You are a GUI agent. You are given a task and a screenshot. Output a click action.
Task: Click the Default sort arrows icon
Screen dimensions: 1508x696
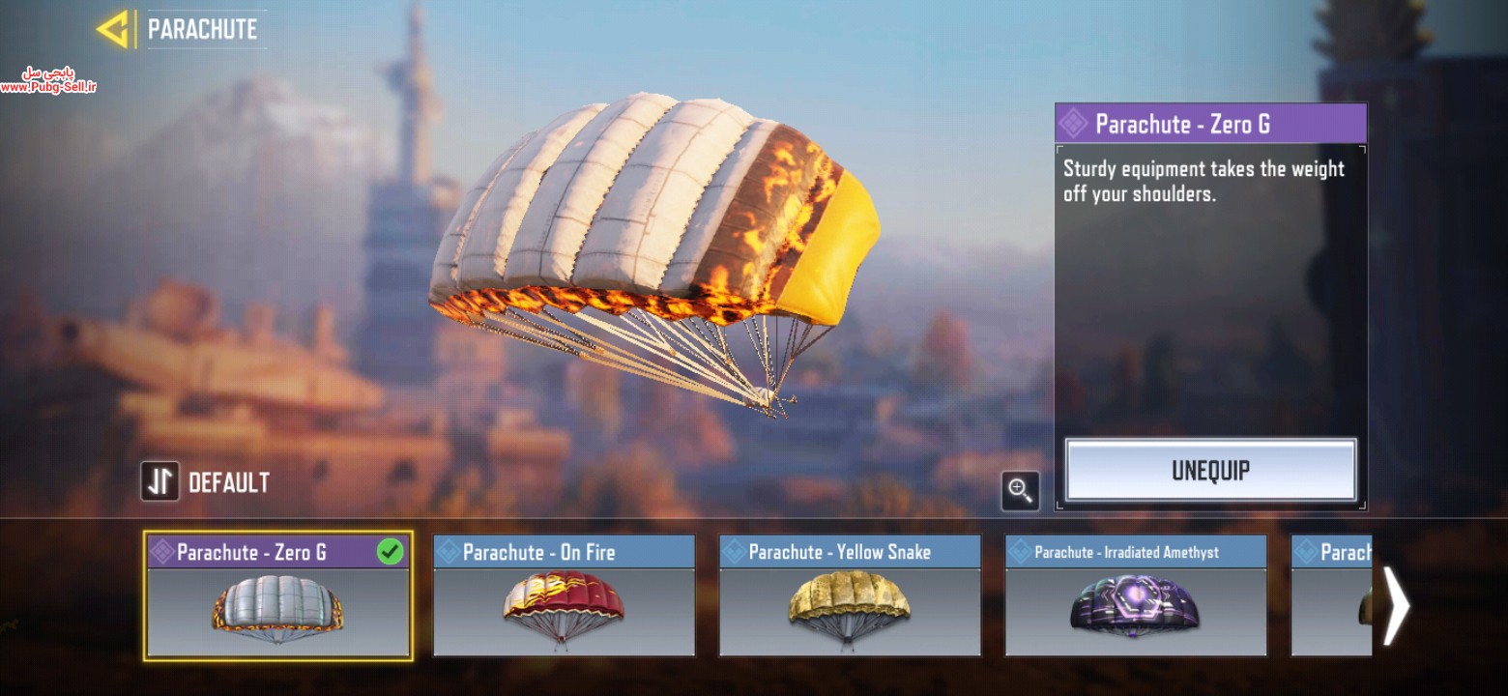click(159, 481)
